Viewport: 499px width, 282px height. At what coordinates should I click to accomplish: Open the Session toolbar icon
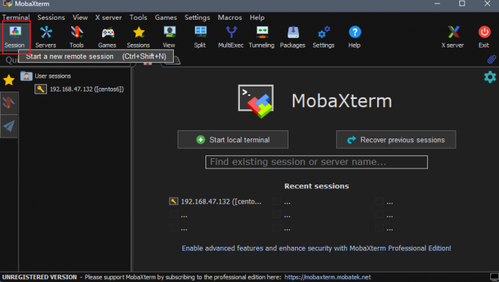(x=15, y=37)
